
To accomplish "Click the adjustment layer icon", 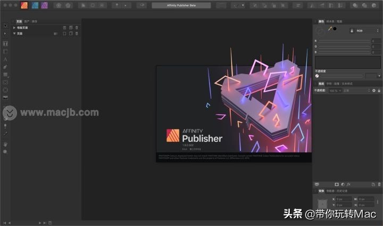I will [343, 184].
